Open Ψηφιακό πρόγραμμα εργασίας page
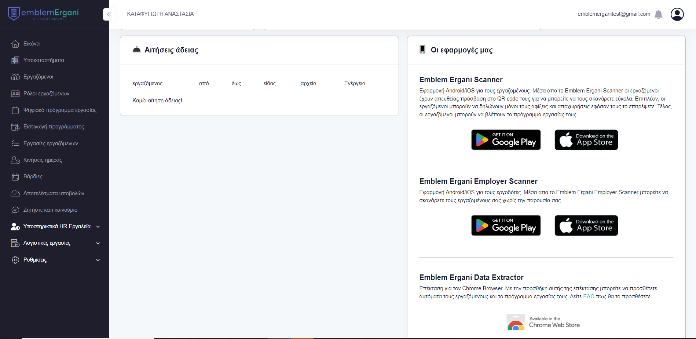696x339 pixels. [x=60, y=110]
